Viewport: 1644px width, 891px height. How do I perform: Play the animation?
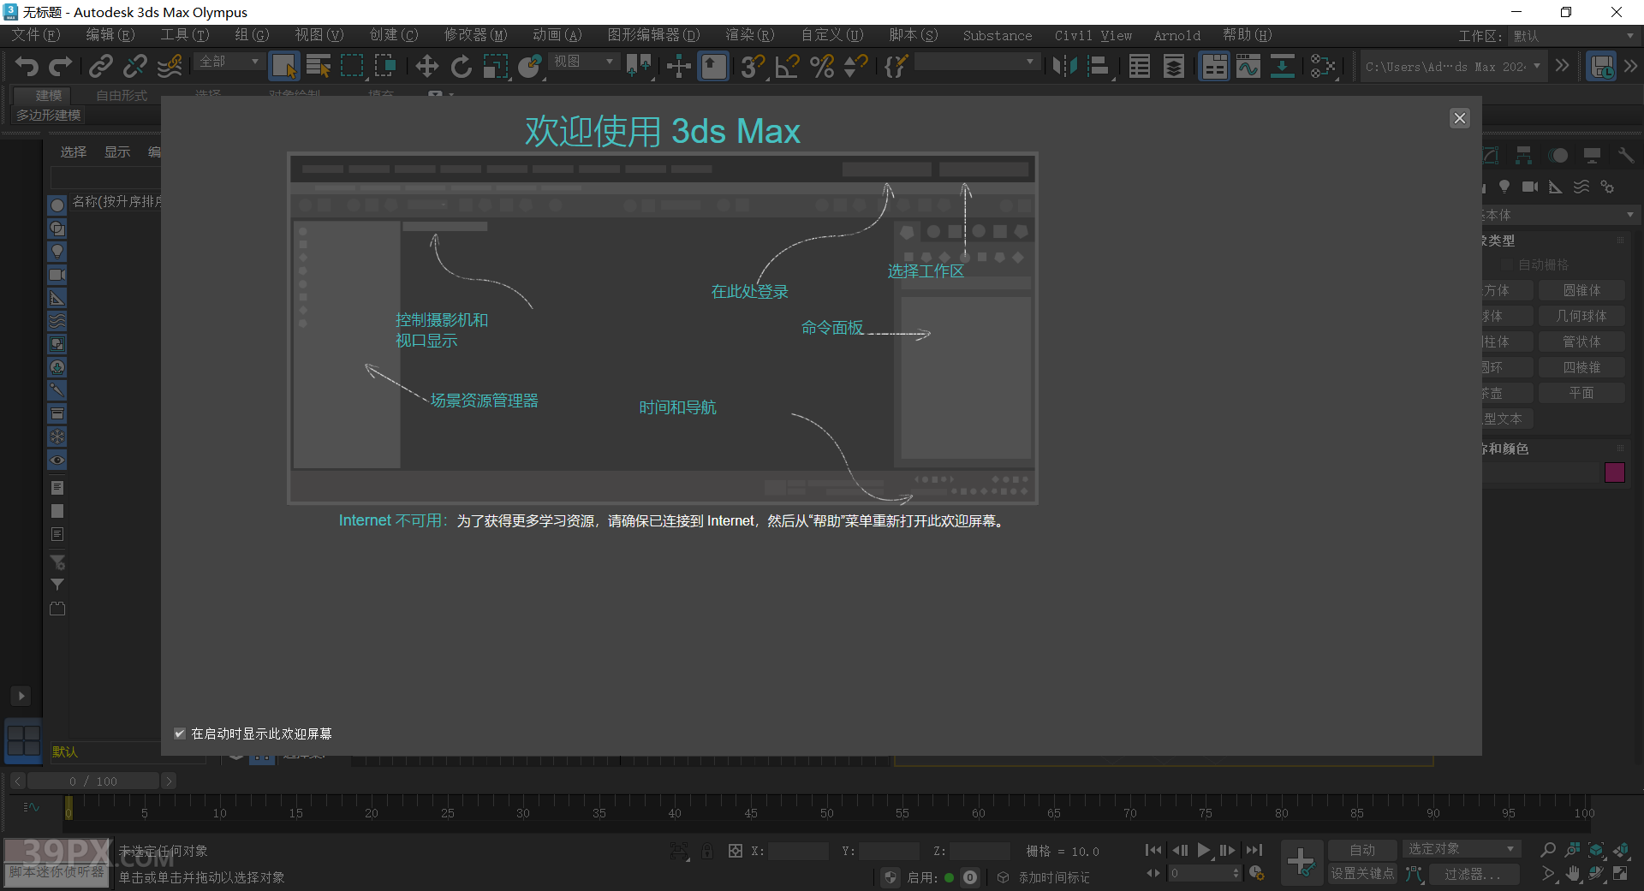pos(1204,850)
